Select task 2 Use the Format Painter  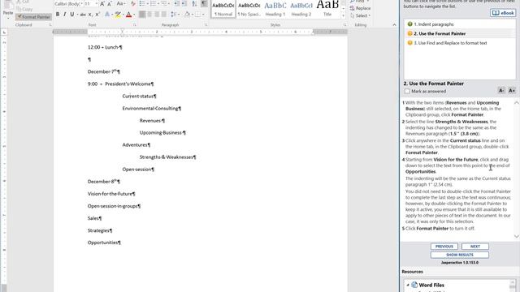coord(460,33)
